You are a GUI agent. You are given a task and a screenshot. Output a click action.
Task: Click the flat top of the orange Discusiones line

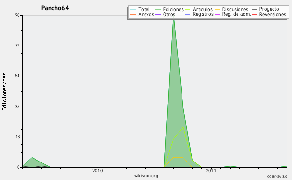tap(179, 157)
